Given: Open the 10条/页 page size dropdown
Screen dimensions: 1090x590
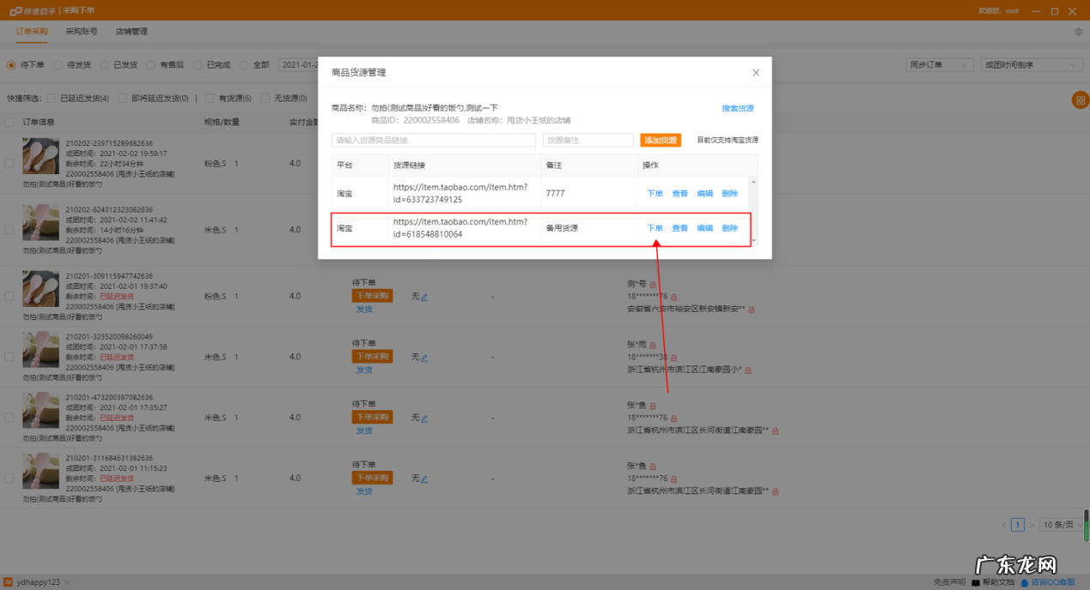Looking at the screenshot, I should pos(1060,524).
